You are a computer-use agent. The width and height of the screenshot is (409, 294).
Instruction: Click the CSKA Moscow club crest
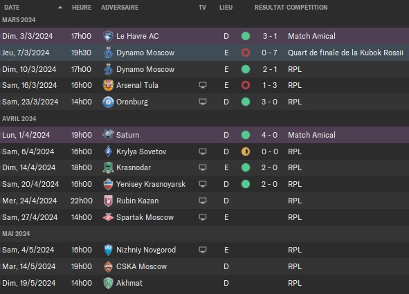[x=108, y=266]
